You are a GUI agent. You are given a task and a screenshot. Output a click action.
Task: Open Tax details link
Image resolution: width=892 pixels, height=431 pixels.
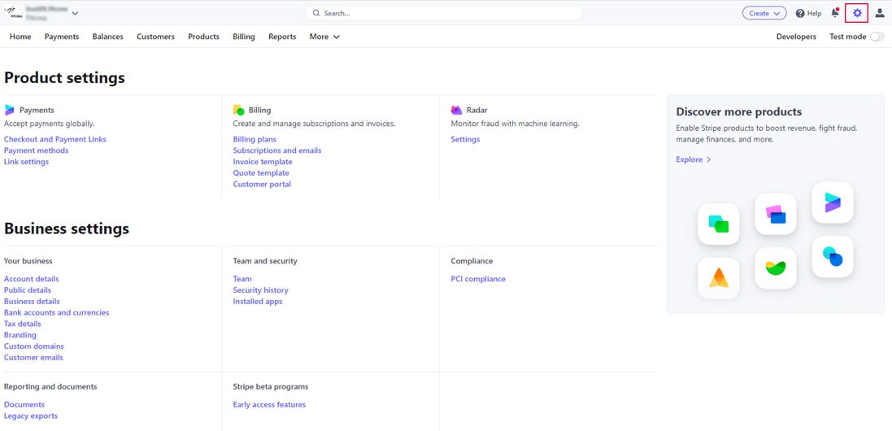[22, 324]
